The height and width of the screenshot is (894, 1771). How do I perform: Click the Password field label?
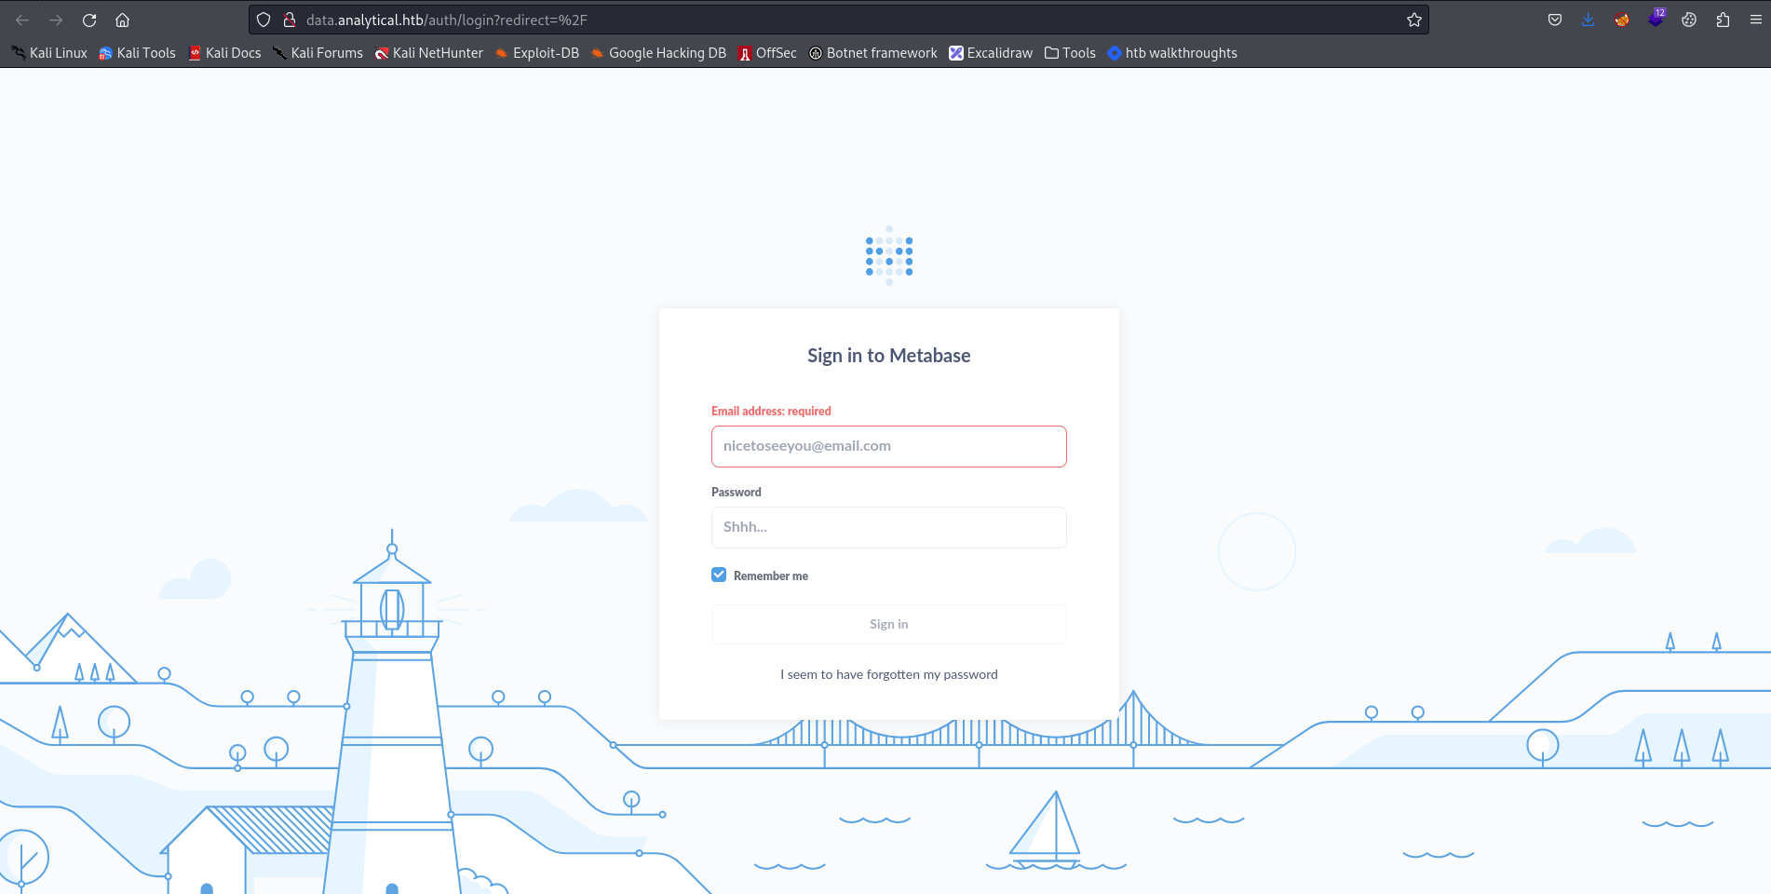click(737, 492)
